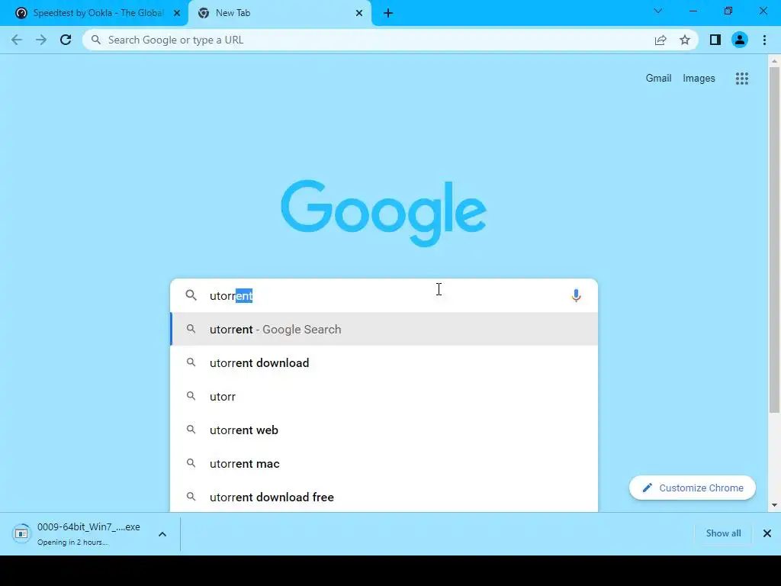Open a new tab with the plus button

click(x=388, y=13)
